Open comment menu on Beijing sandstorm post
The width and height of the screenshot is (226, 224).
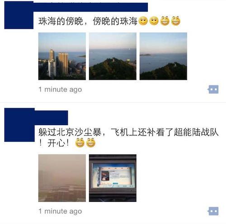(x=213, y=211)
